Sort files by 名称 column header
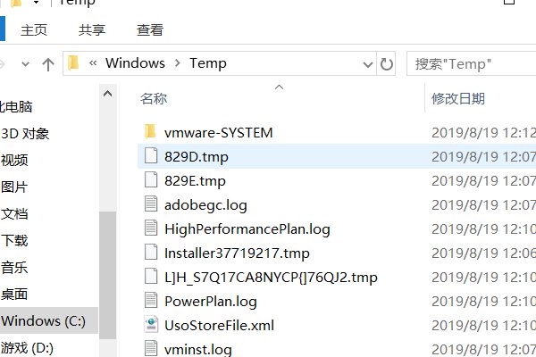 coord(154,98)
